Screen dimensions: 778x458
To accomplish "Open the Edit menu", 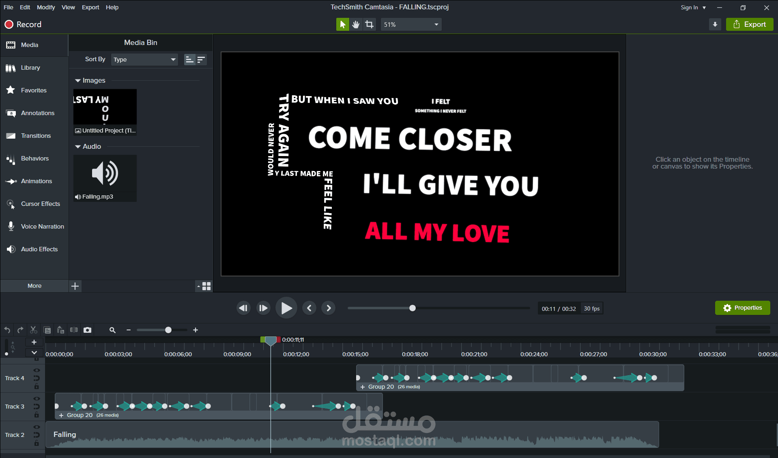I will pyautogui.click(x=25, y=7).
